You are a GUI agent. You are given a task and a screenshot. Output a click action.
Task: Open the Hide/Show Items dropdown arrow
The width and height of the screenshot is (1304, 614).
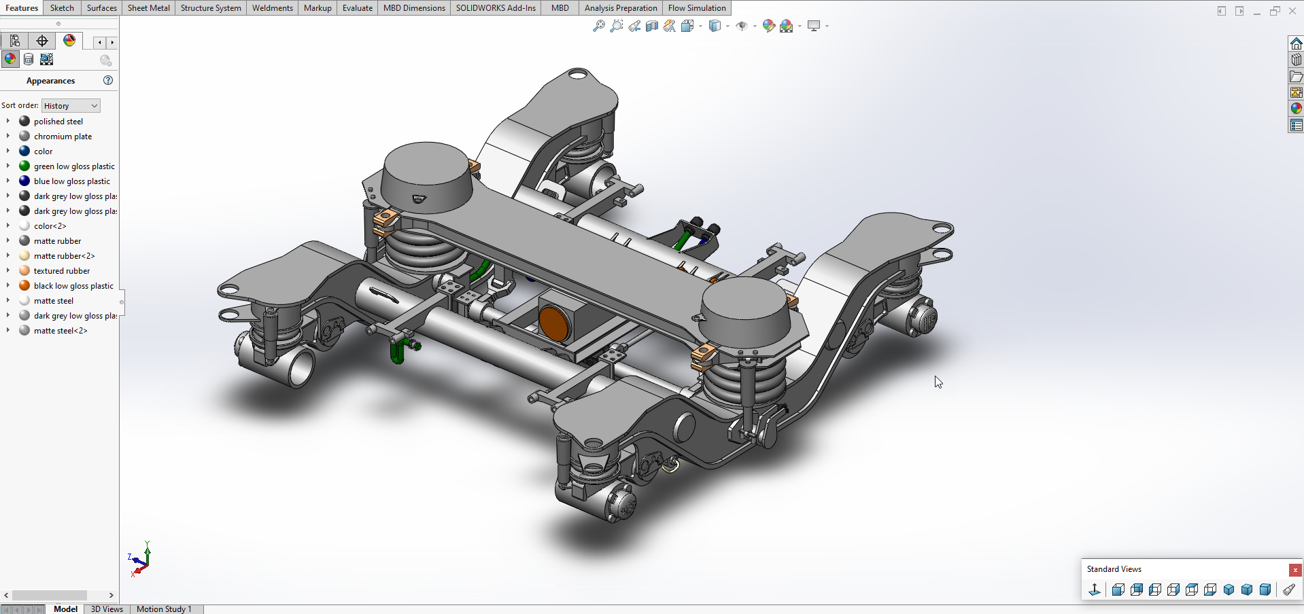pyautogui.click(x=755, y=26)
